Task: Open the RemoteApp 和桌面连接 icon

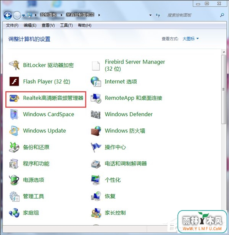Action: 96,98
